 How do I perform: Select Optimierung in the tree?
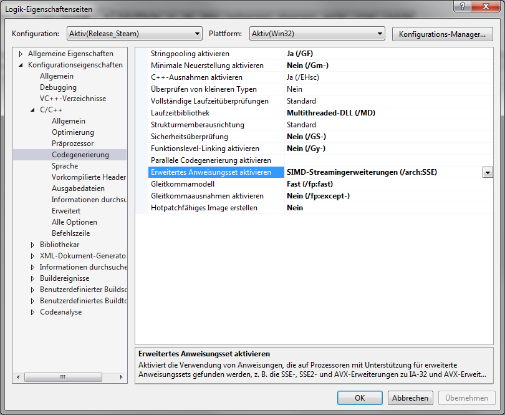point(73,132)
